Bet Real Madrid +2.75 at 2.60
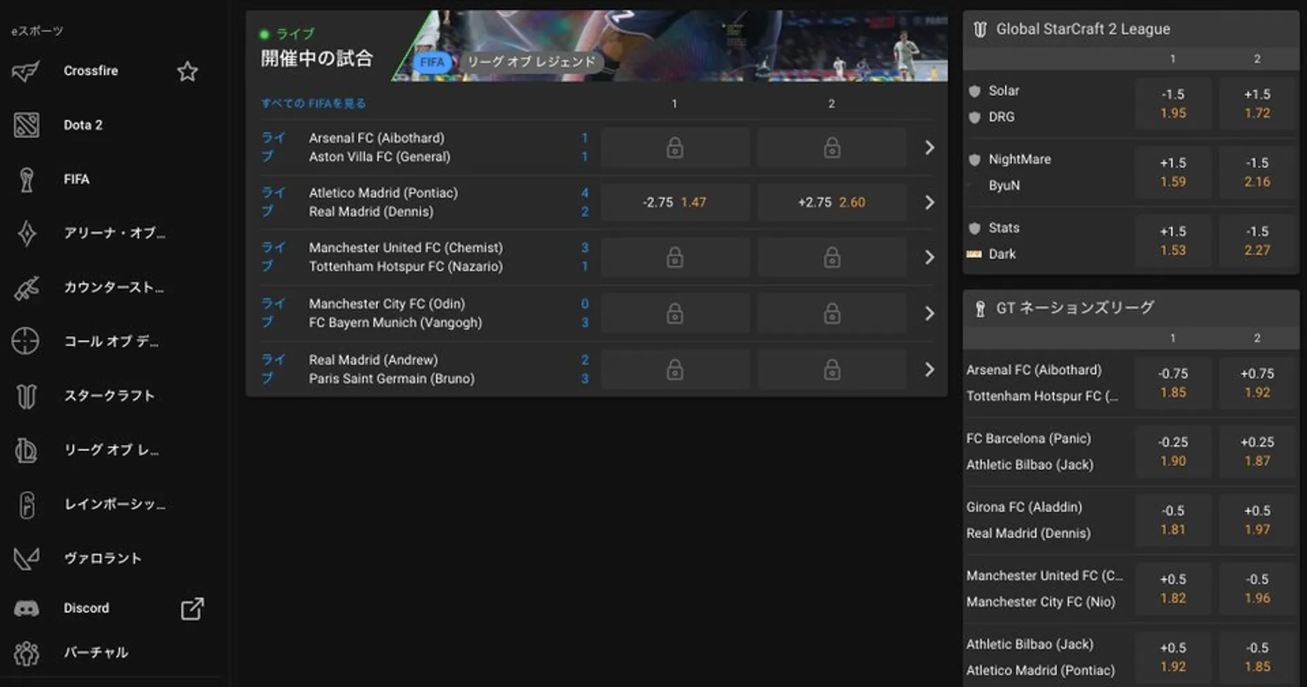 tap(832, 203)
